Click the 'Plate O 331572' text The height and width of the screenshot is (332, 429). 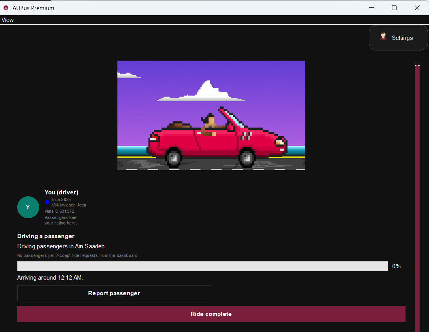tap(59, 211)
